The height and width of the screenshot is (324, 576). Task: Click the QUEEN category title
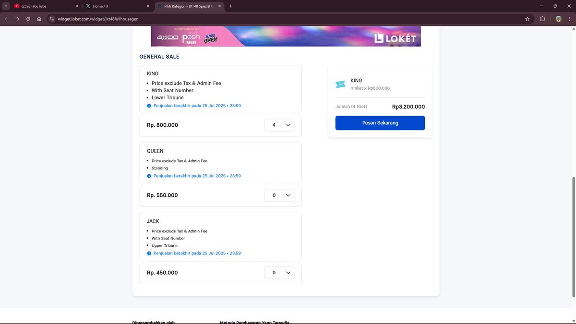155,151
